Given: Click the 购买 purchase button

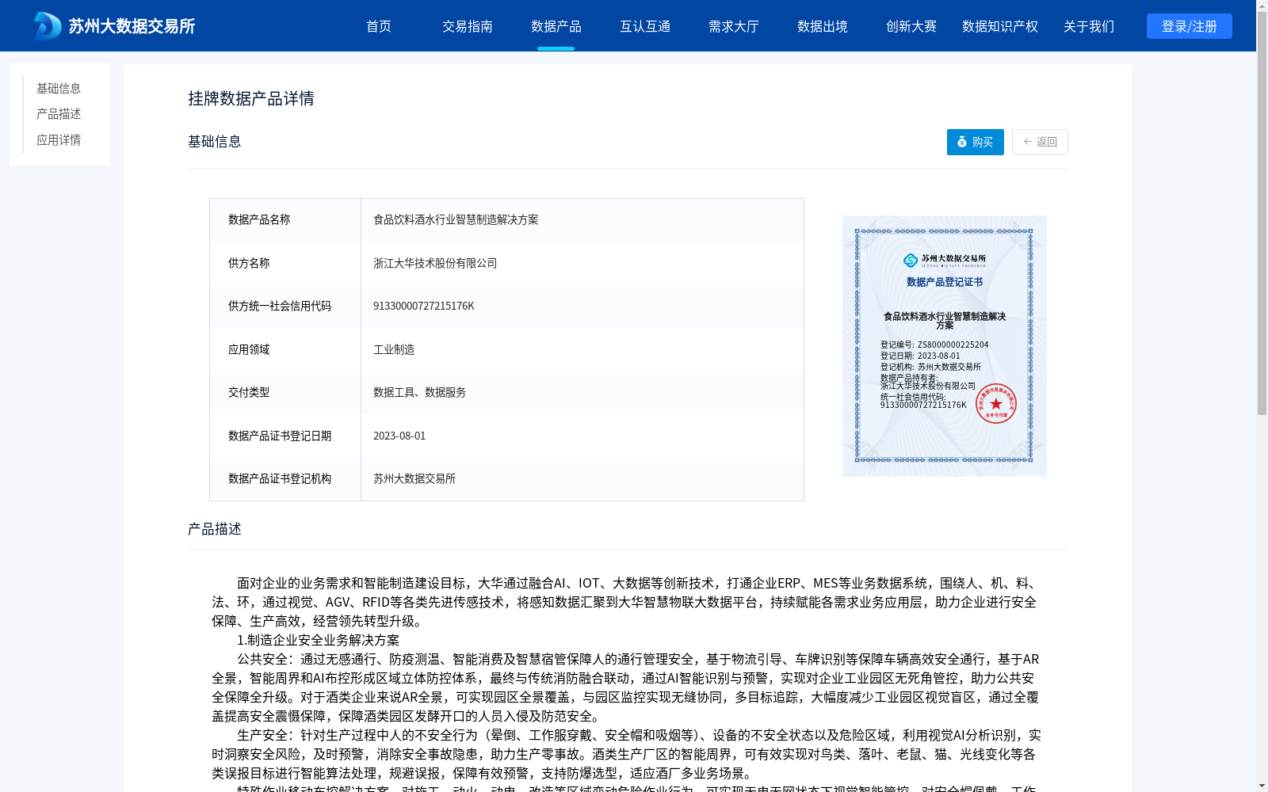Looking at the screenshot, I should tap(976, 142).
